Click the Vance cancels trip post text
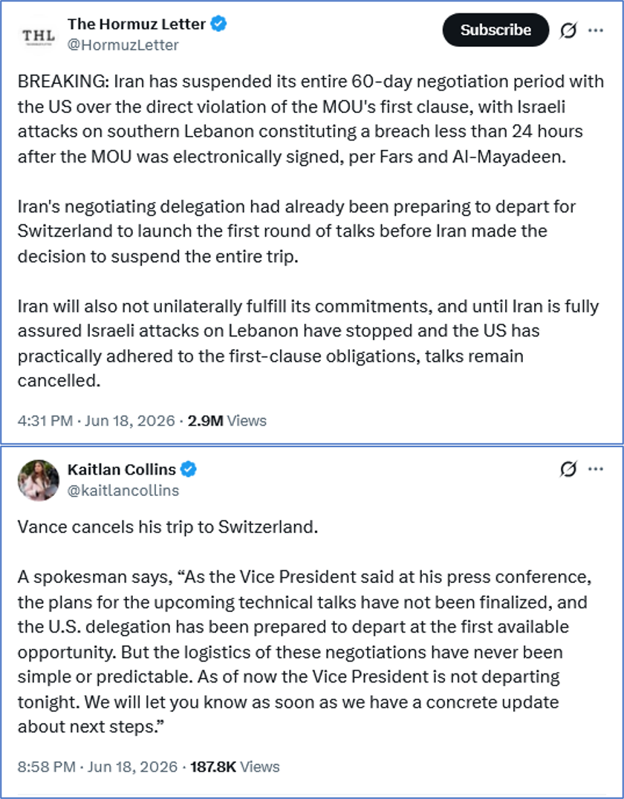 tap(168, 527)
